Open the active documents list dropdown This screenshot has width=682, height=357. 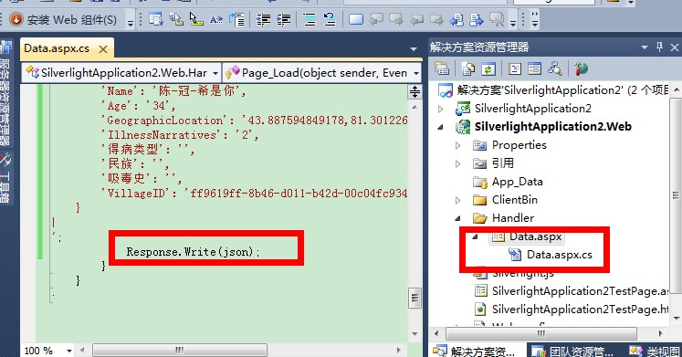[x=414, y=48]
